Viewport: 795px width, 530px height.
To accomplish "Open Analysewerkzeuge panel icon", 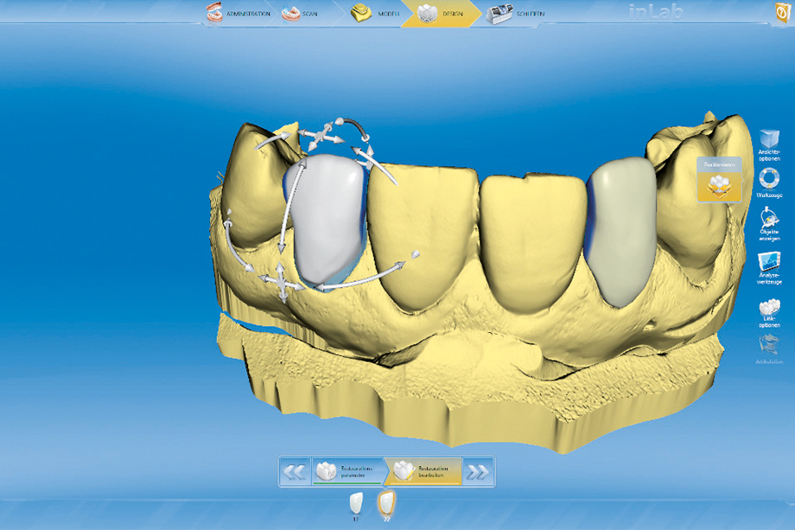I will (768, 263).
